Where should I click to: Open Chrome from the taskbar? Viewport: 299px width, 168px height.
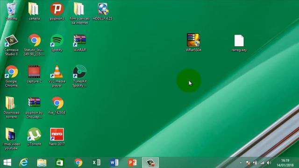coord(78,163)
